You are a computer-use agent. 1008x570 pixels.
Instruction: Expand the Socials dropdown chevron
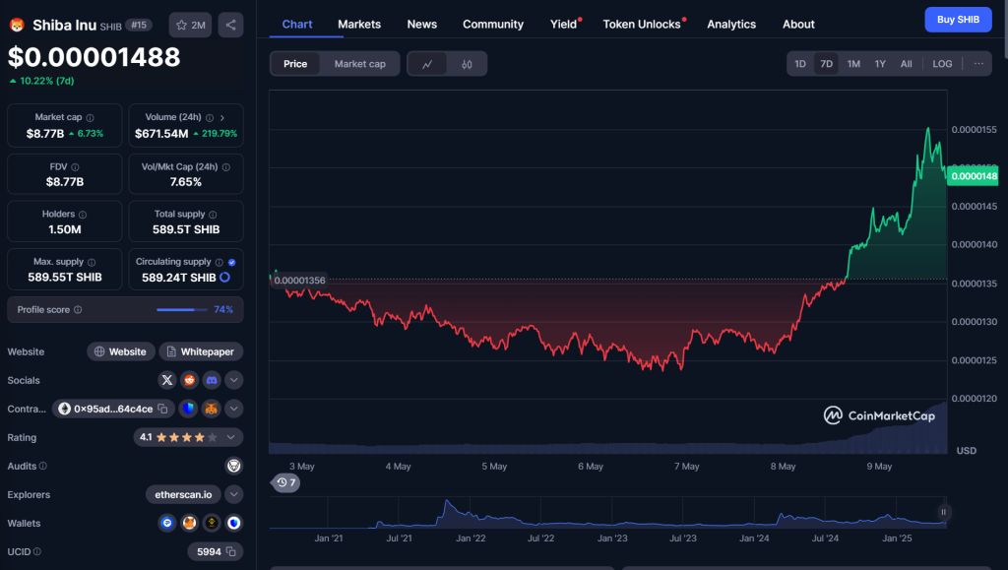pos(234,380)
